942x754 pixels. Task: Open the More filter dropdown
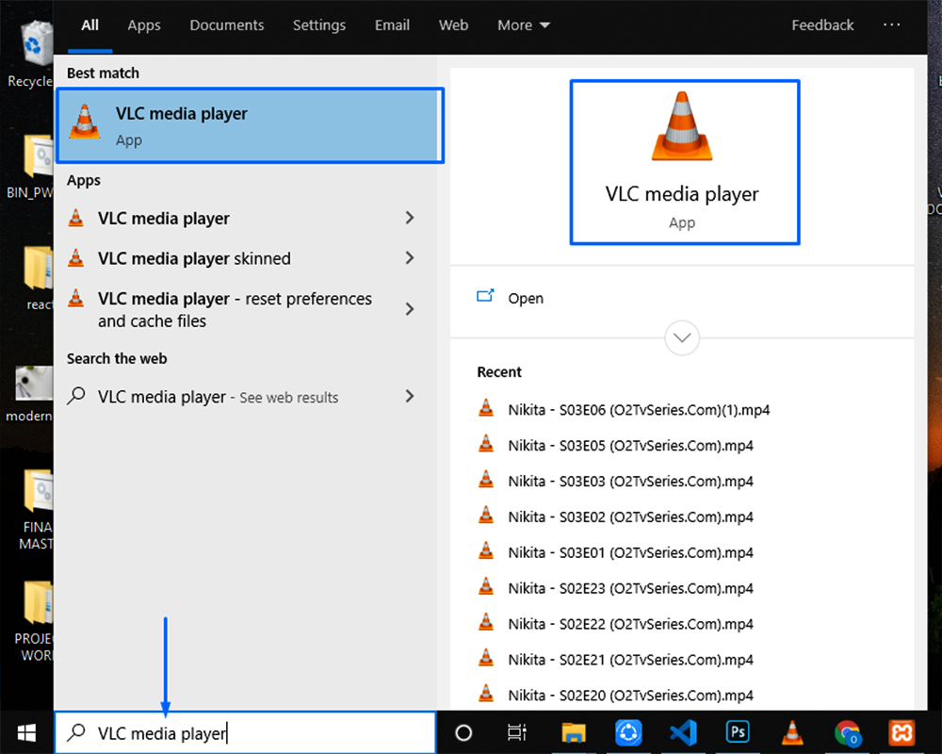coord(524,25)
